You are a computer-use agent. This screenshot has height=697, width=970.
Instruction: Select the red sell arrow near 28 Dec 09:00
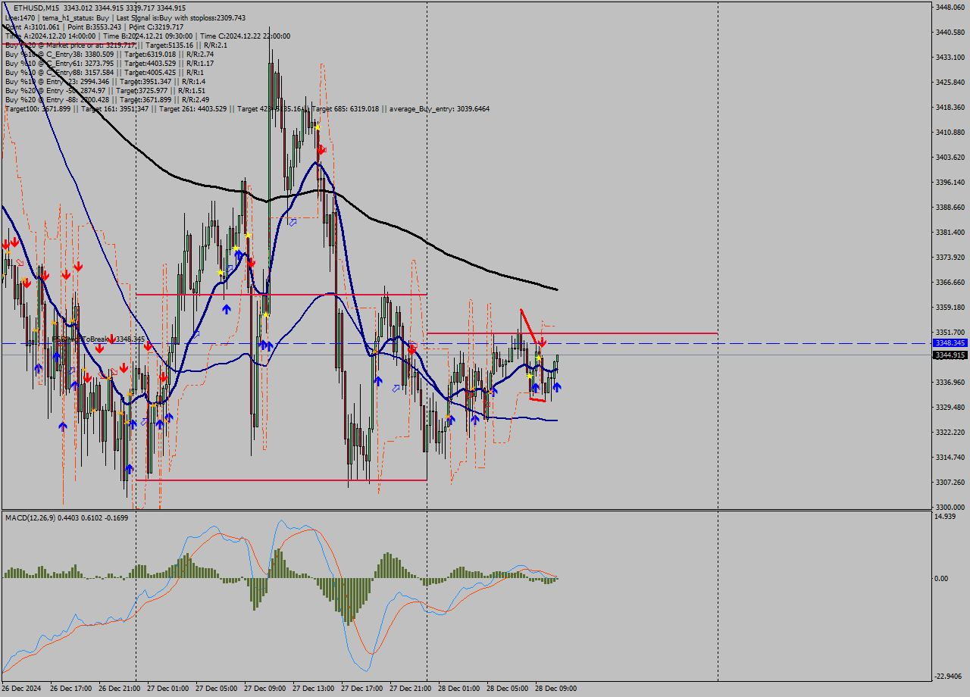click(x=543, y=342)
